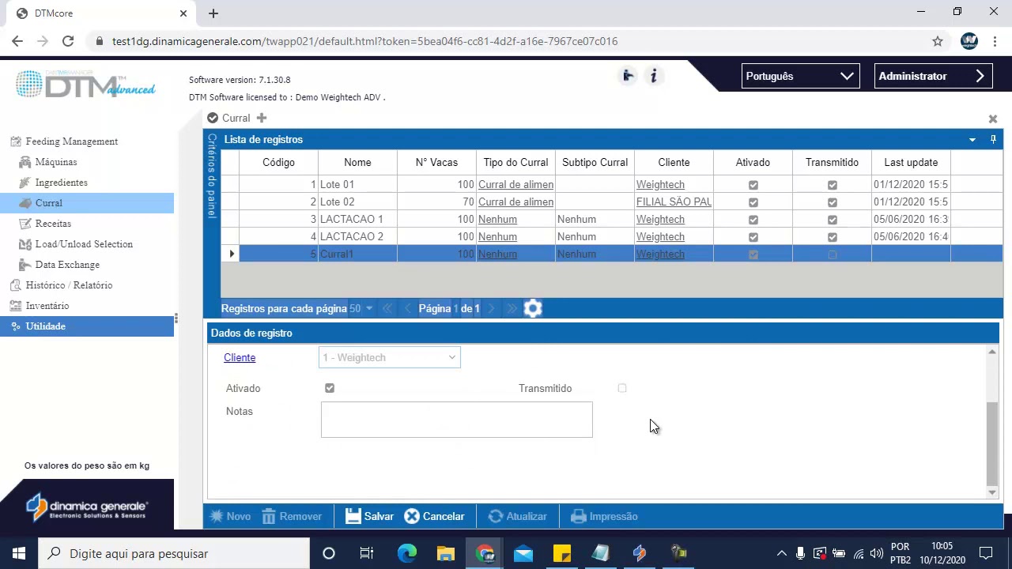Go to first page of records
1012x569 pixels.
pos(387,308)
